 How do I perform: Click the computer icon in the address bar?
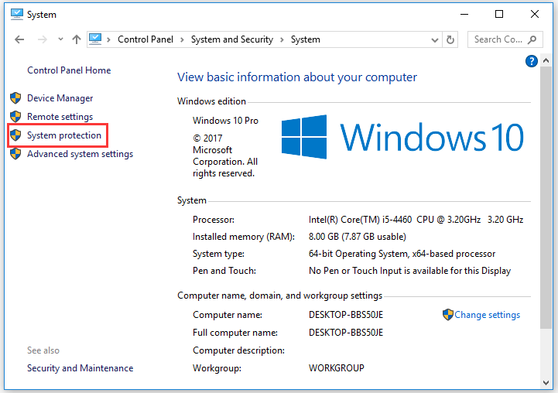pyautogui.click(x=95, y=39)
